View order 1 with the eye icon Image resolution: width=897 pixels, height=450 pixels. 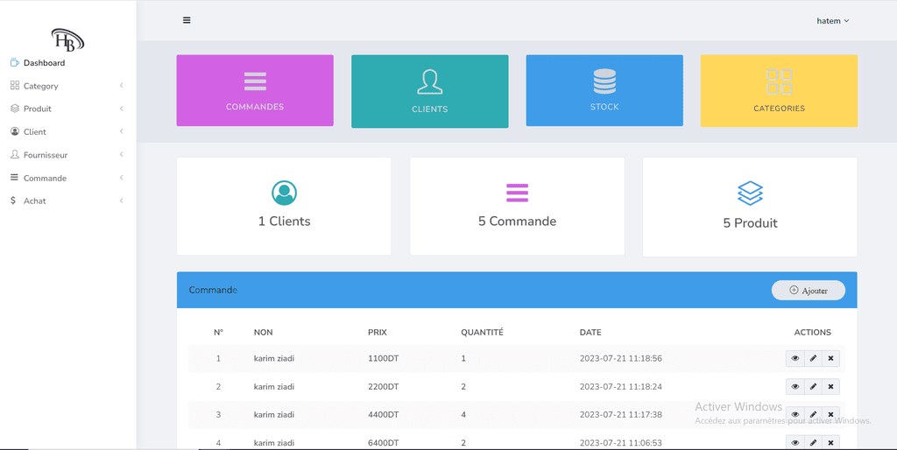[795, 359]
